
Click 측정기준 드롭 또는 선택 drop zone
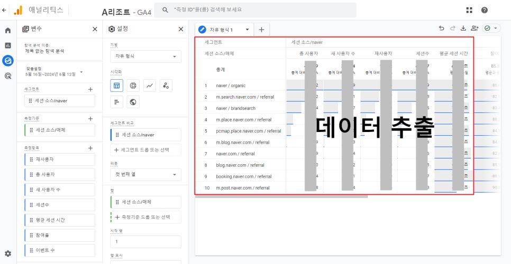click(x=145, y=217)
